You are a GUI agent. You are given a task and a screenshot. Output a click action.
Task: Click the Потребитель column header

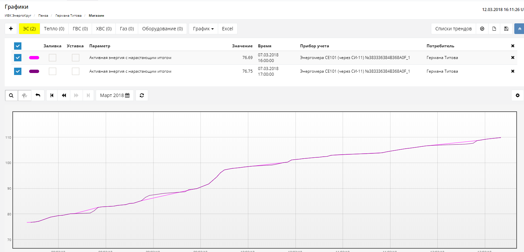(440, 46)
